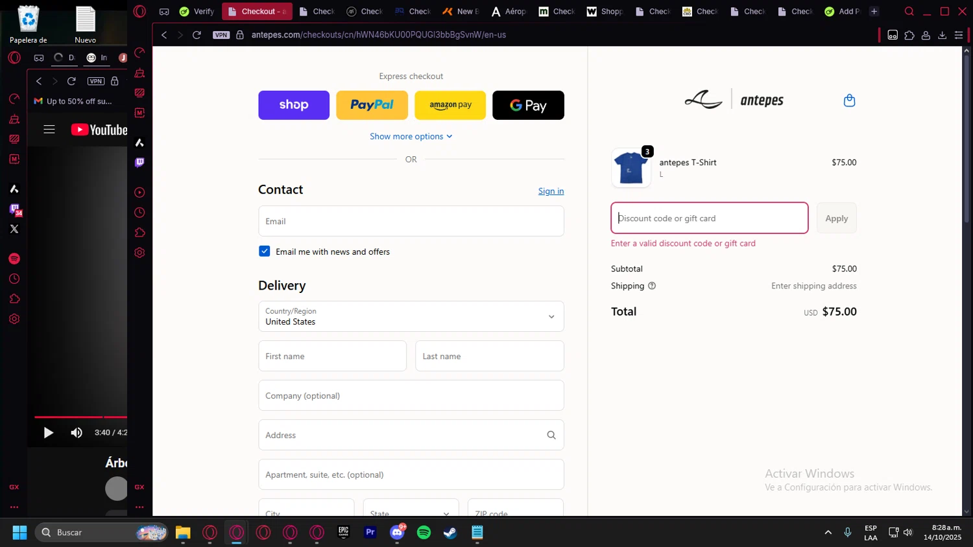Image resolution: width=973 pixels, height=547 pixels.
Task: Focus the First name field
Action: [332, 356]
